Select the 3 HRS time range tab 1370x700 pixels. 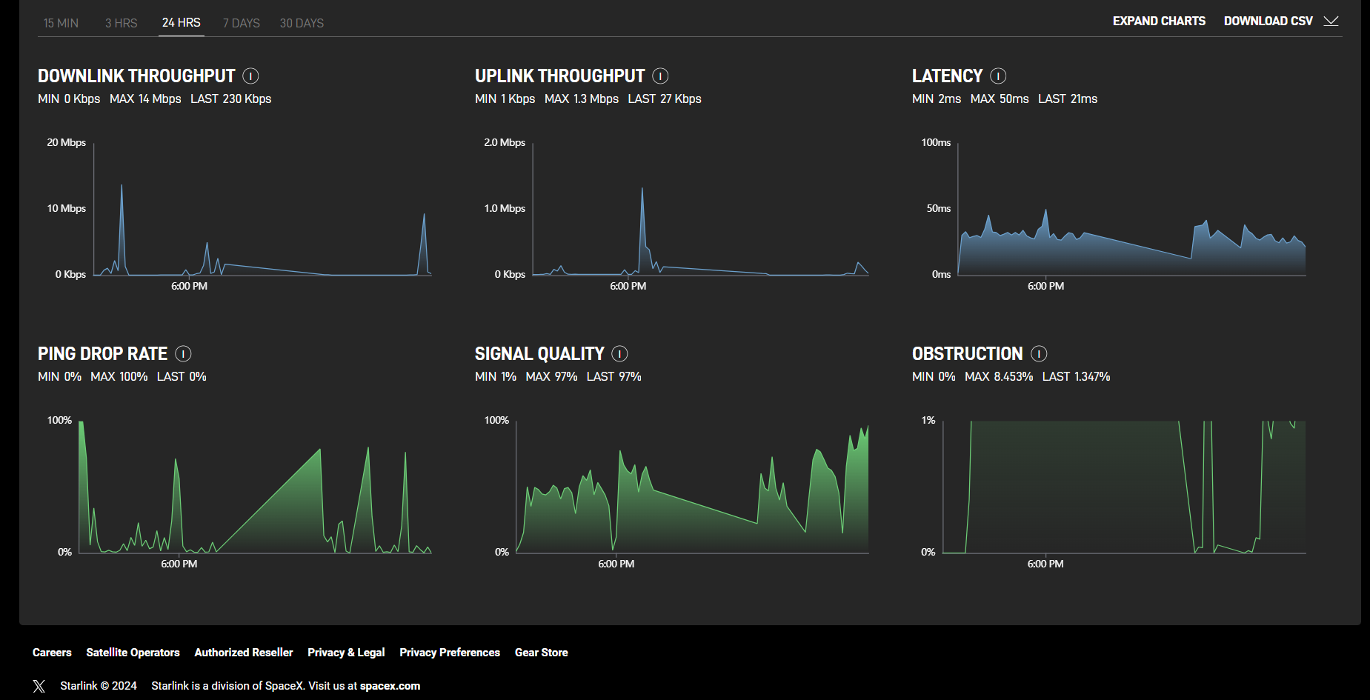click(x=121, y=23)
